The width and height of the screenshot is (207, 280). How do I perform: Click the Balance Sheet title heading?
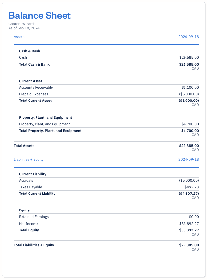coord(39,15)
